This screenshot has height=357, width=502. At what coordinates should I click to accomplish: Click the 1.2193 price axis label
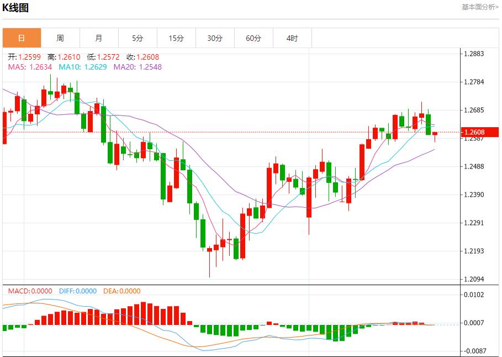click(x=474, y=251)
